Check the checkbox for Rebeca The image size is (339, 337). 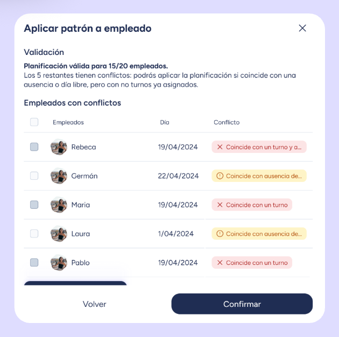(34, 147)
